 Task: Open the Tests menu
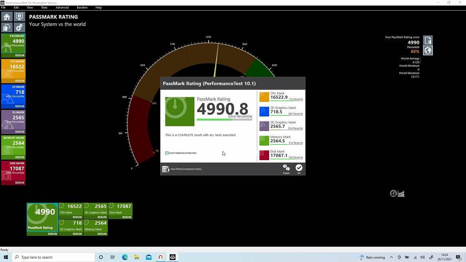point(44,7)
